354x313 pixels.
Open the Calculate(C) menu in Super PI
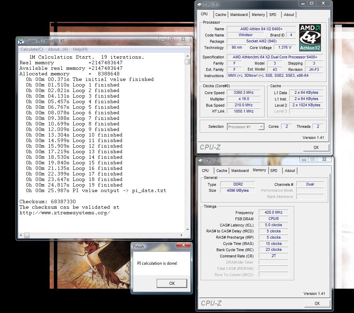click(x=32, y=49)
